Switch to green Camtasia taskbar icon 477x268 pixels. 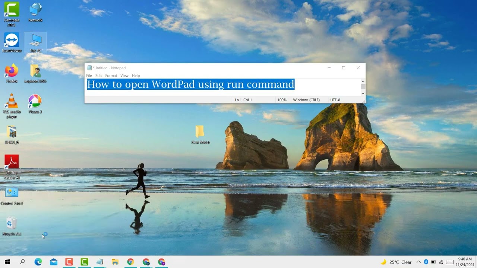[x=85, y=262]
